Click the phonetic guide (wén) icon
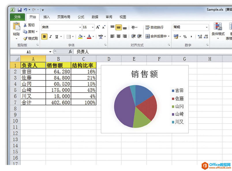232x171 pixels. pyautogui.click(x=101, y=37)
